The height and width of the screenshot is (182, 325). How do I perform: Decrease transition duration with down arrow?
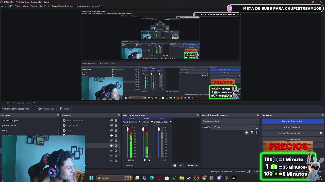257,128
